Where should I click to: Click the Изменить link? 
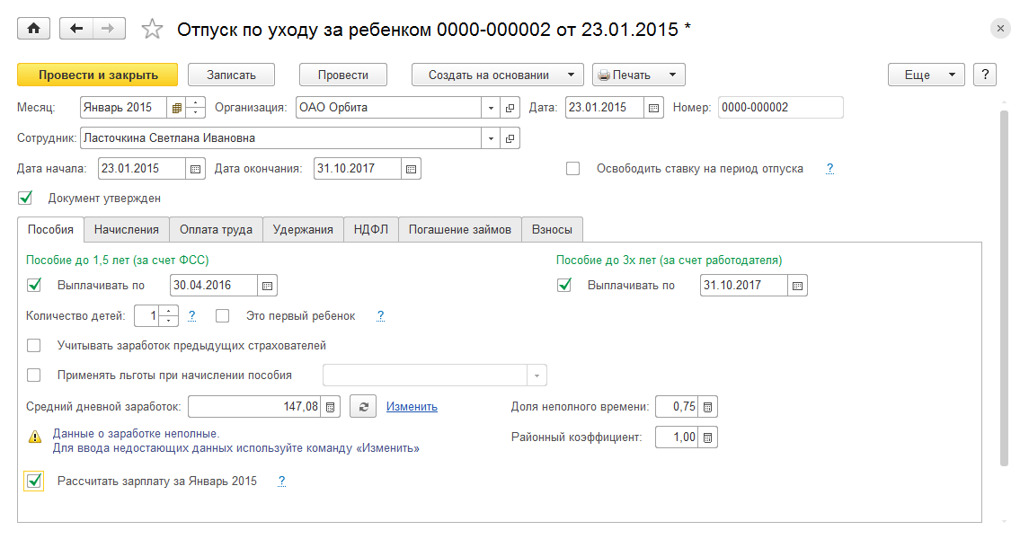(x=412, y=407)
